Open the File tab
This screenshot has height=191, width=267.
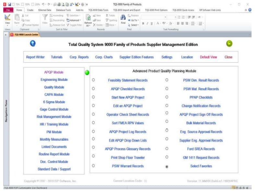click(8, 10)
